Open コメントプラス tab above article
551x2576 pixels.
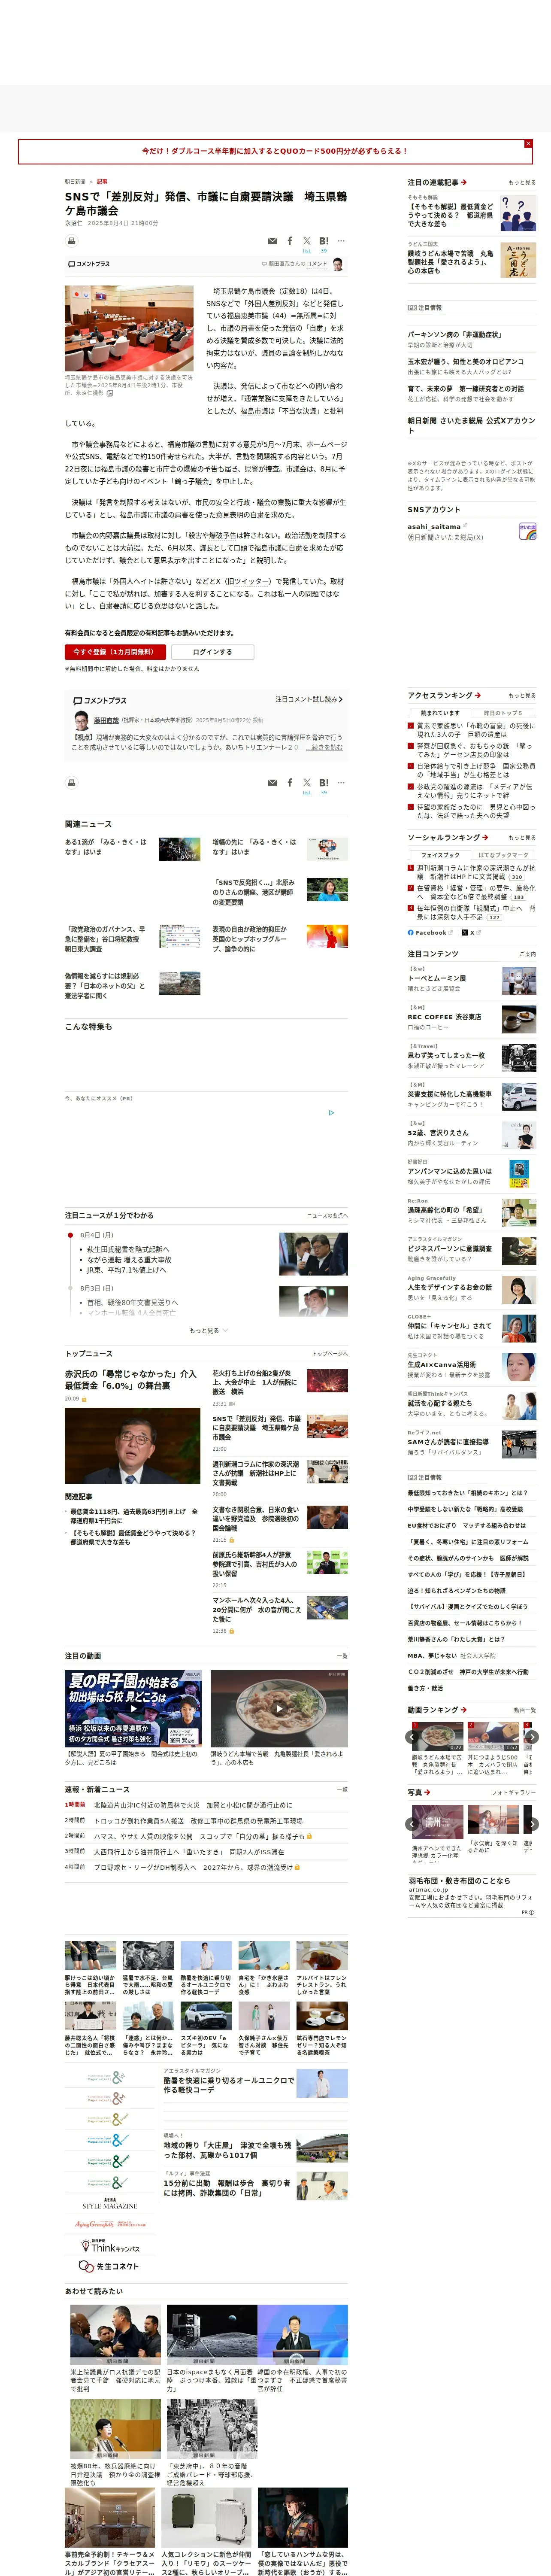[89, 264]
